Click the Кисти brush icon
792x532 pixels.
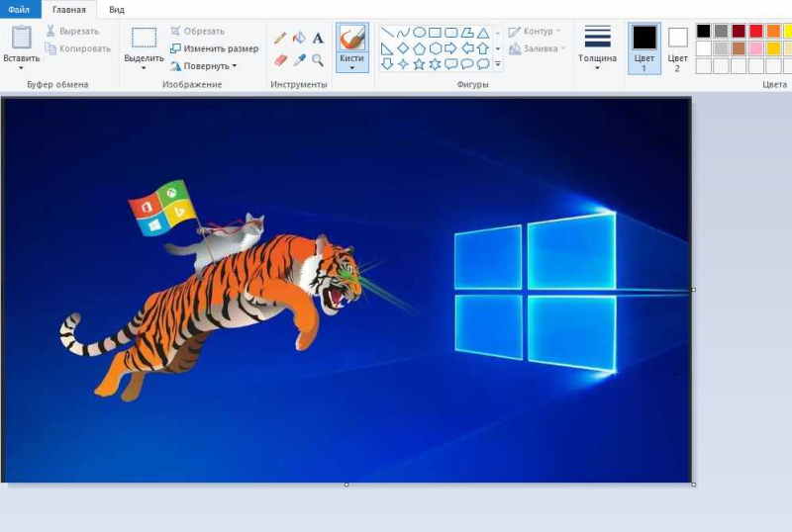click(352, 38)
